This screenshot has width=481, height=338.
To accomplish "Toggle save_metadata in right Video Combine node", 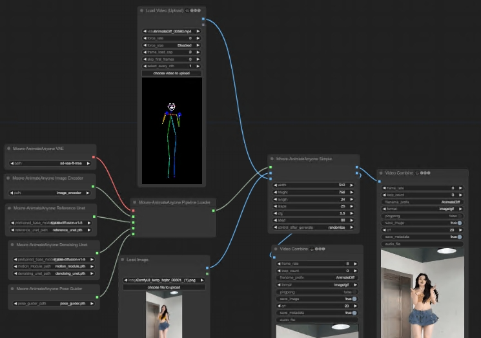I will click(423, 237).
